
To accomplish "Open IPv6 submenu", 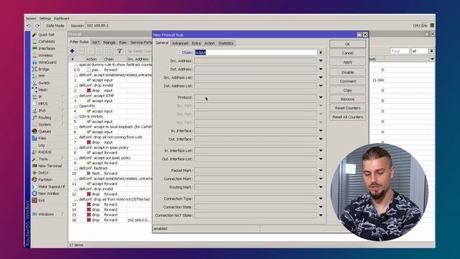I will point(42,111).
